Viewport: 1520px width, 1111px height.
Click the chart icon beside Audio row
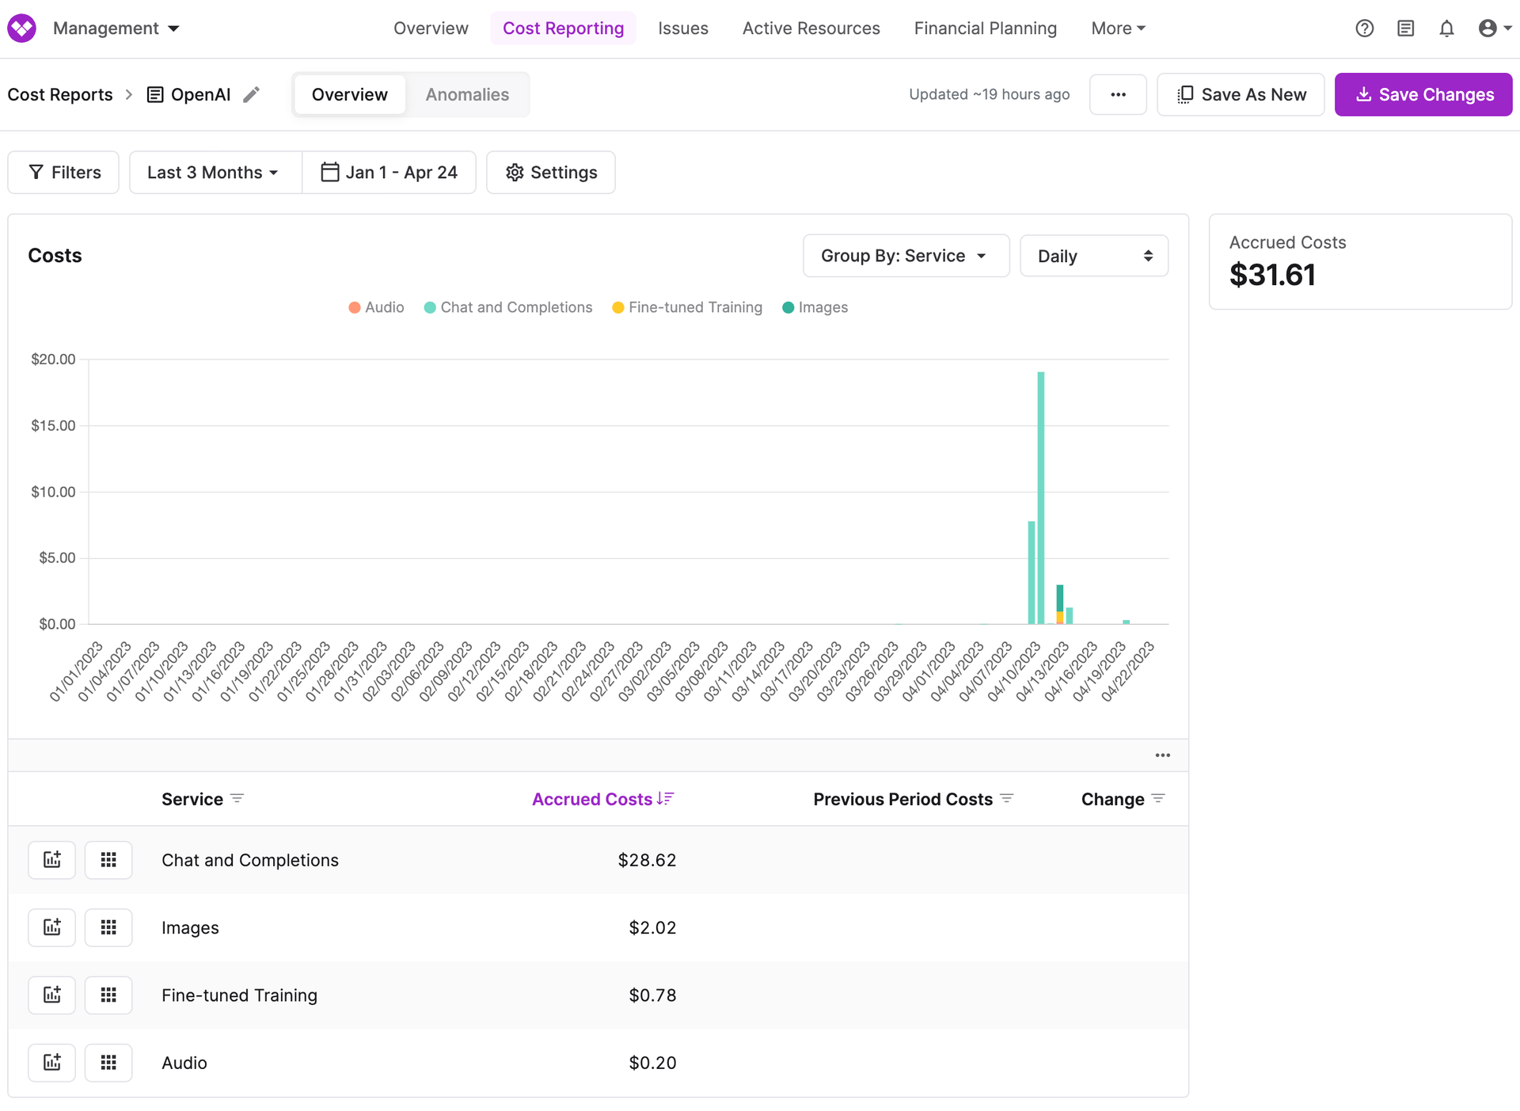pos(51,1063)
